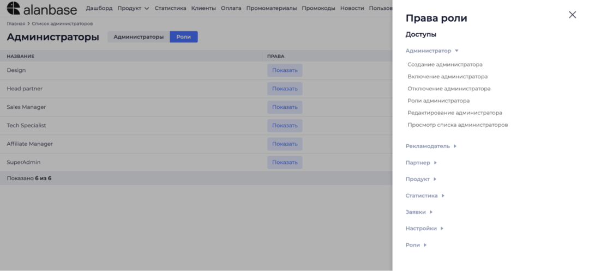Click the Head partner role name

point(25,89)
